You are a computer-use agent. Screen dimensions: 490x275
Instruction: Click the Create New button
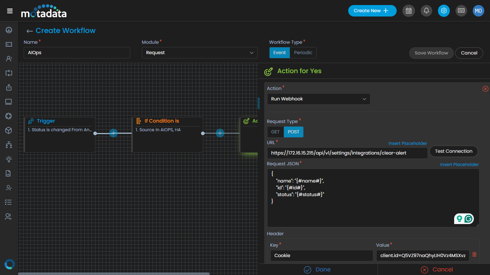pyautogui.click(x=372, y=11)
